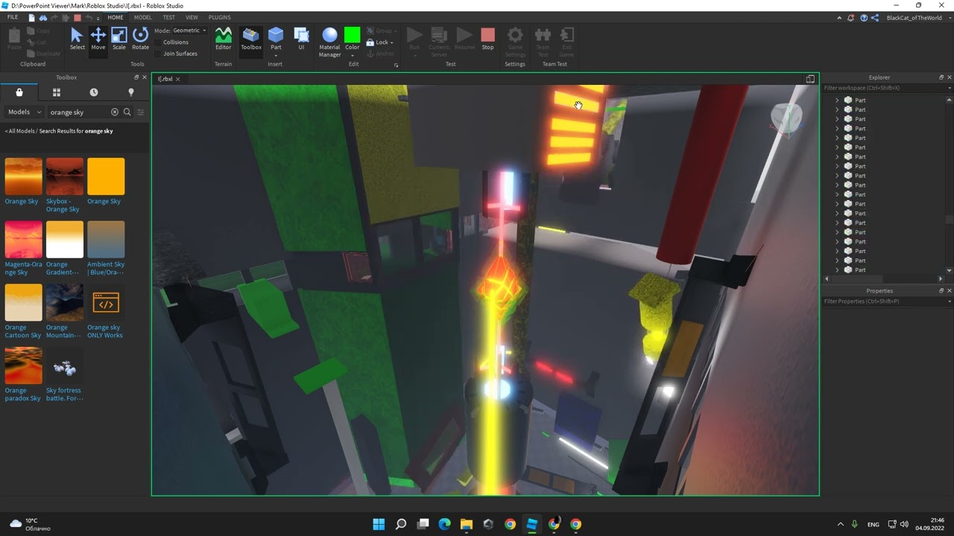Screen dimensions: 954x536
Task: Switch to the HOME ribbon tab
Action: (x=116, y=17)
